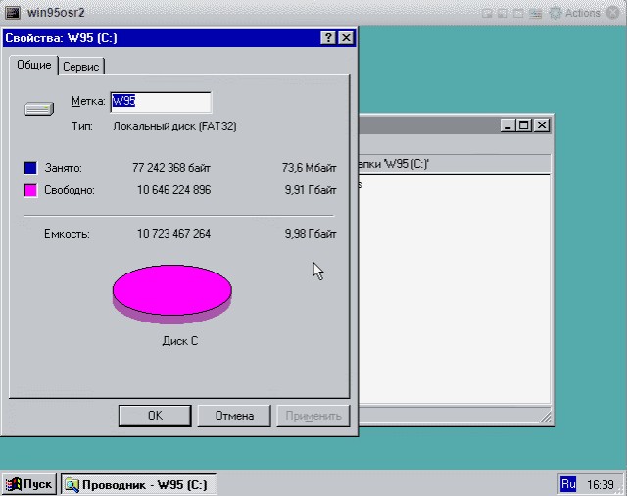
Task: Click into the Метка label field
Action: [x=161, y=102]
